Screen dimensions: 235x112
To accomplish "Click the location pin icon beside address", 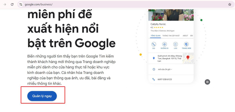I will [154, 58].
